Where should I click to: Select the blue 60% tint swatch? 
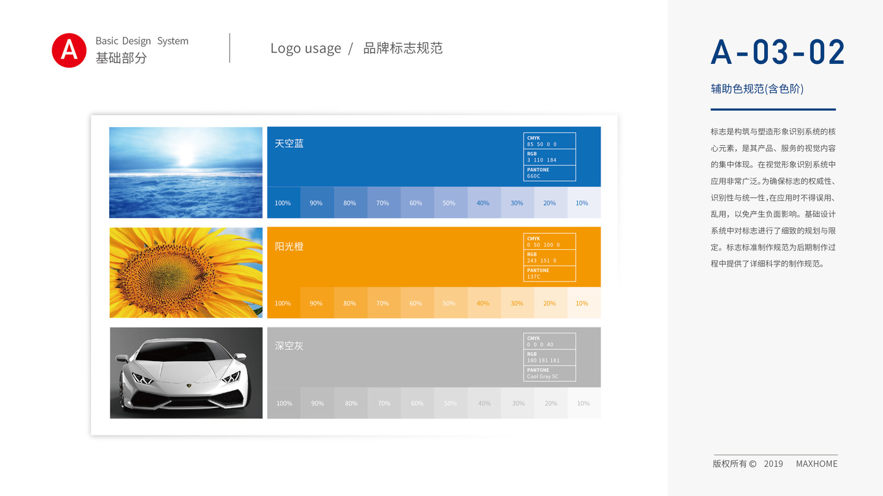pos(417,203)
